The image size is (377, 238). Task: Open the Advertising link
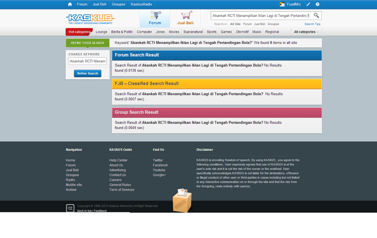coord(118,170)
